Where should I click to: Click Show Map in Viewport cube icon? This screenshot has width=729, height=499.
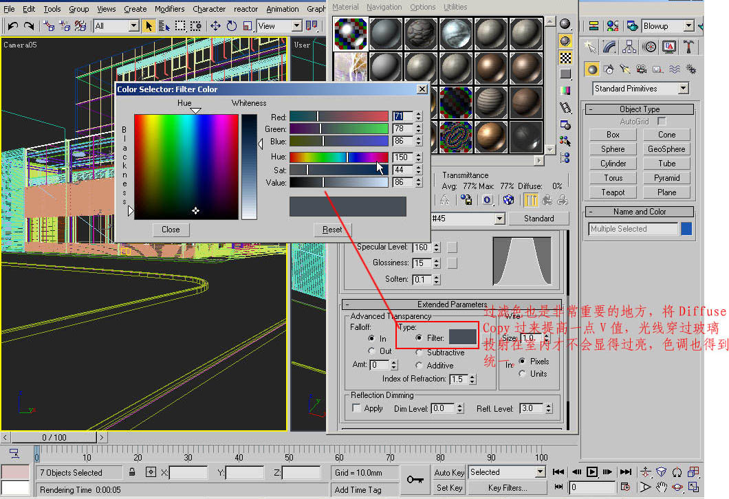click(509, 200)
